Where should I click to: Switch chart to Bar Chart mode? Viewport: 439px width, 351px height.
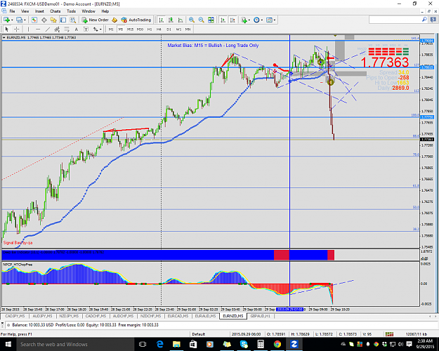pos(161,20)
